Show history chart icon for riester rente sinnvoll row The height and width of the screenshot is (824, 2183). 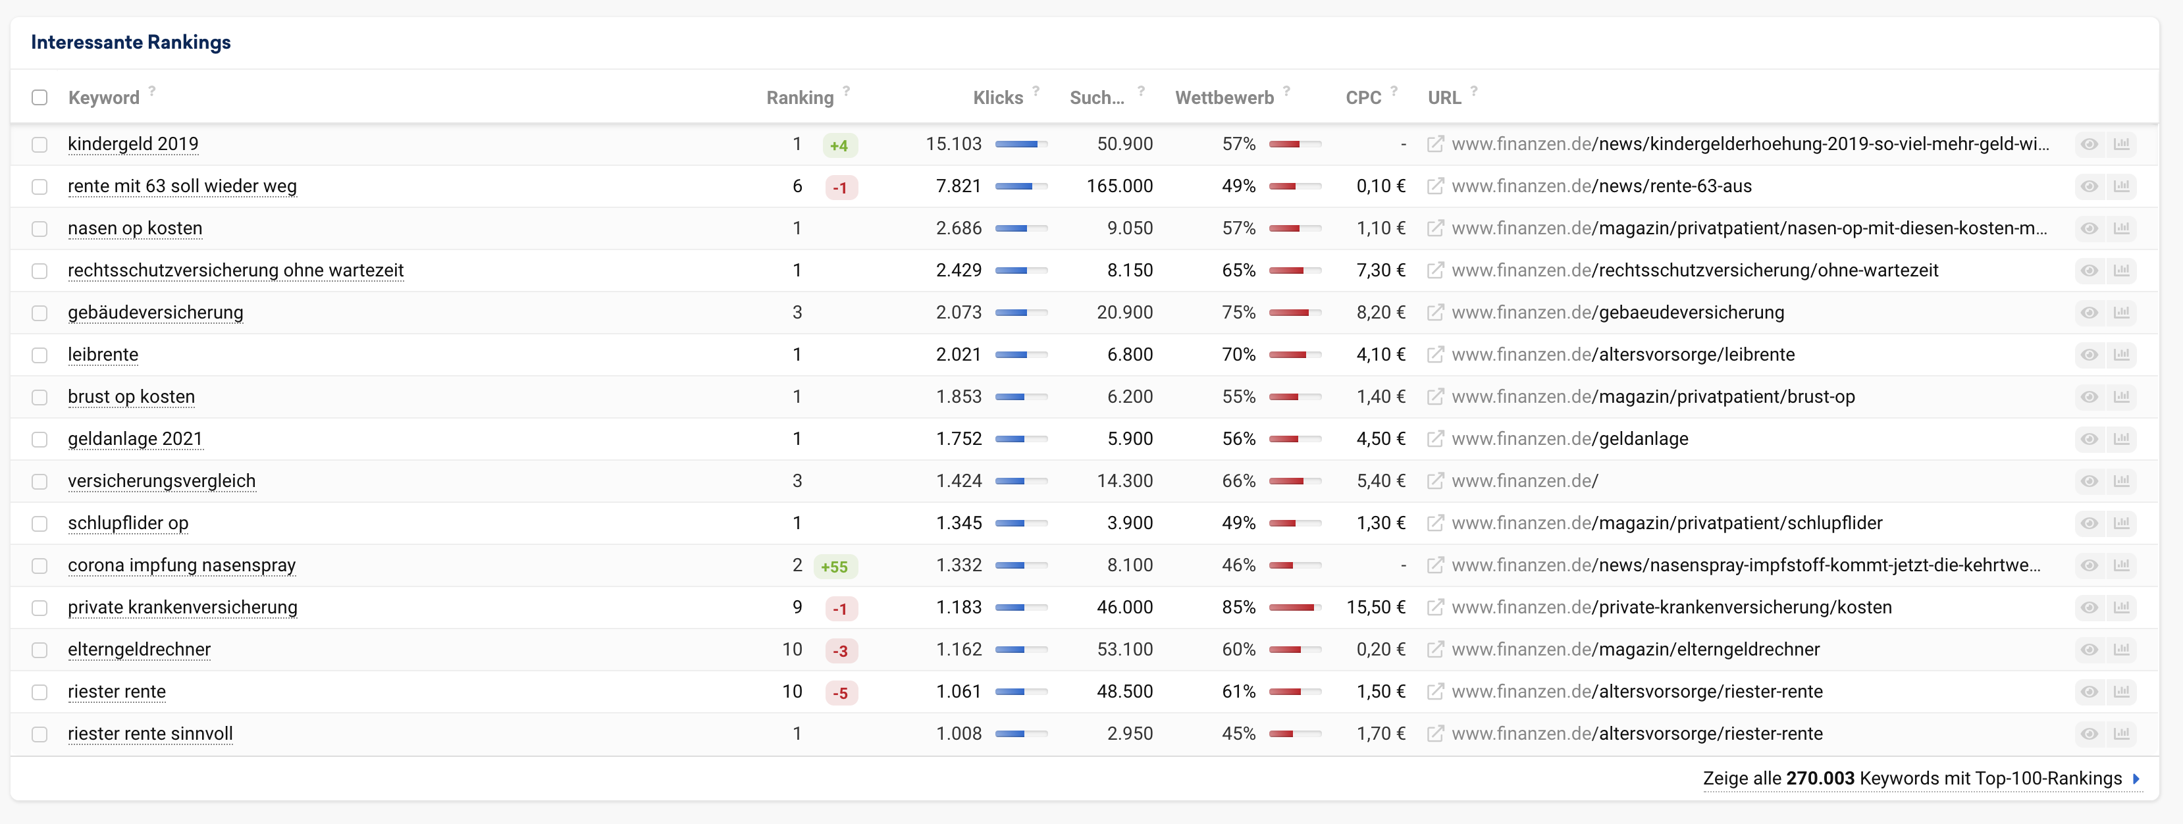2121,733
